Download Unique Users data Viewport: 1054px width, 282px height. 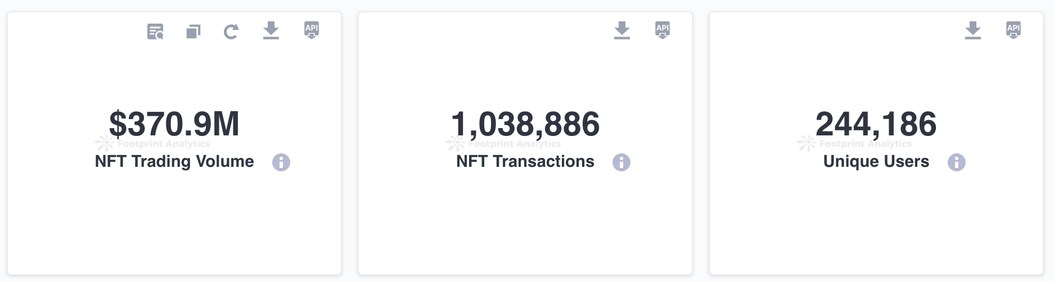coord(973,30)
